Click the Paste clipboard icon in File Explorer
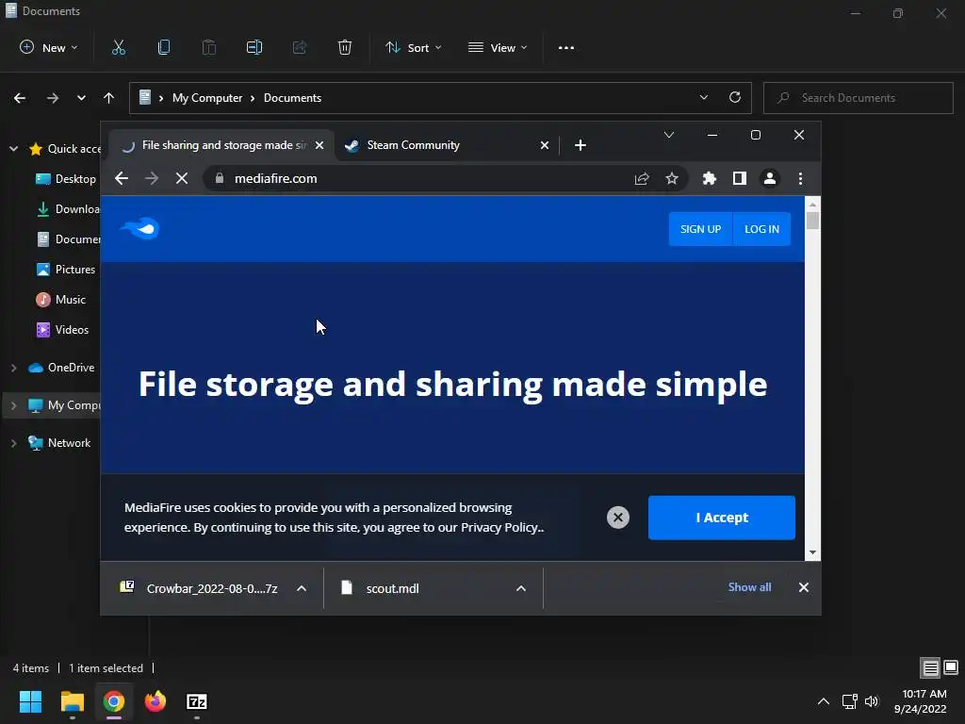This screenshot has width=965, height=724. coord(209,47)
